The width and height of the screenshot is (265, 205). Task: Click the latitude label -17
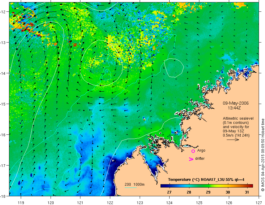coord(3,165)
